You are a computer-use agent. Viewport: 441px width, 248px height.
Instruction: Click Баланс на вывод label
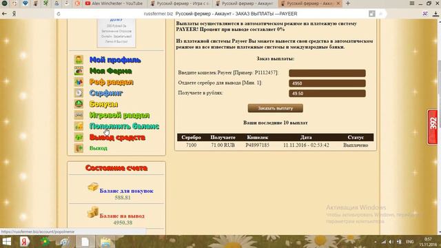coord(122,216)
